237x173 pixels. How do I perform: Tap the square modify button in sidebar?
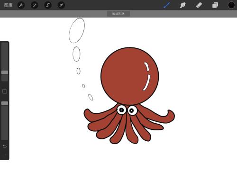5,91
